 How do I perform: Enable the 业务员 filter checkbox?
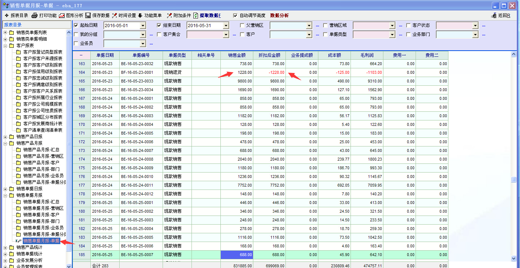[76, 44]
